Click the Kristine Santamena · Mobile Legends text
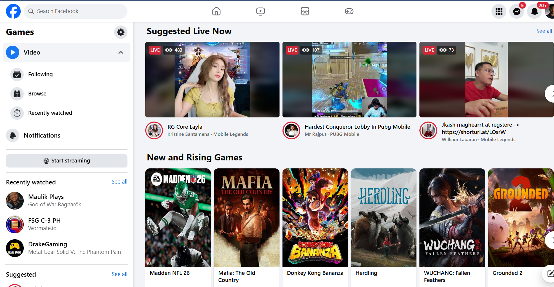The image size is (554, 287). (208, 134)
